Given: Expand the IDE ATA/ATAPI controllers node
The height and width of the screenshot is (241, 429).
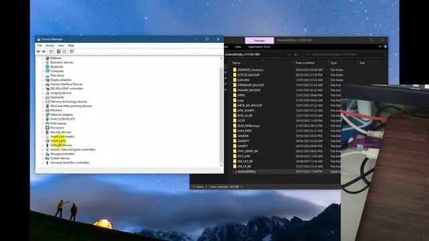Looking at the screenshot, I should point(43,89).
